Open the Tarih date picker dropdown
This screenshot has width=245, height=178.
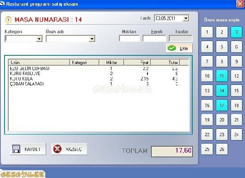186,18
